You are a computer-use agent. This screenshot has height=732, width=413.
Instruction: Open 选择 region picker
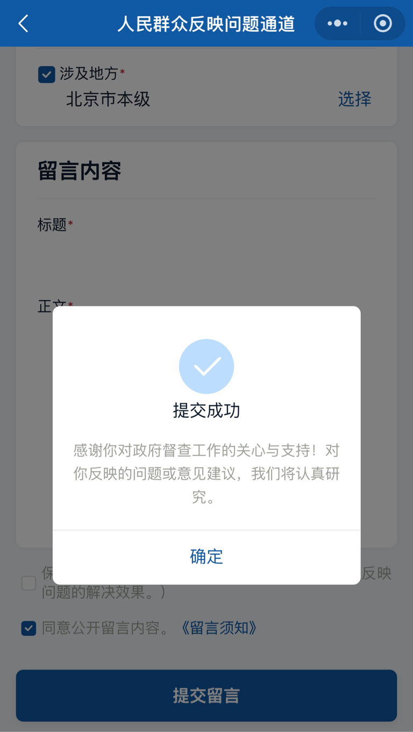tap(354, 99)
